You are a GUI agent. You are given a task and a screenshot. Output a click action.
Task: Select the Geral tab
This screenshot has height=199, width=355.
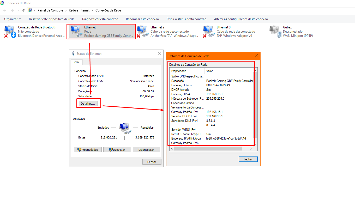click(x=76, y=62)
